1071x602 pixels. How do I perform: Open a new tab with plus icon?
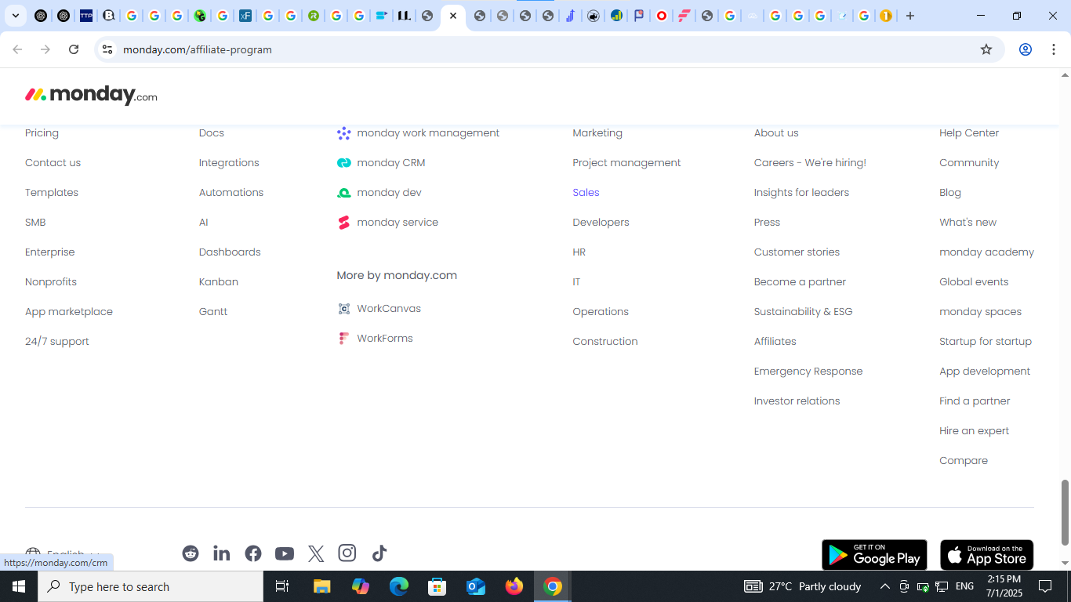tap(909, 16)
